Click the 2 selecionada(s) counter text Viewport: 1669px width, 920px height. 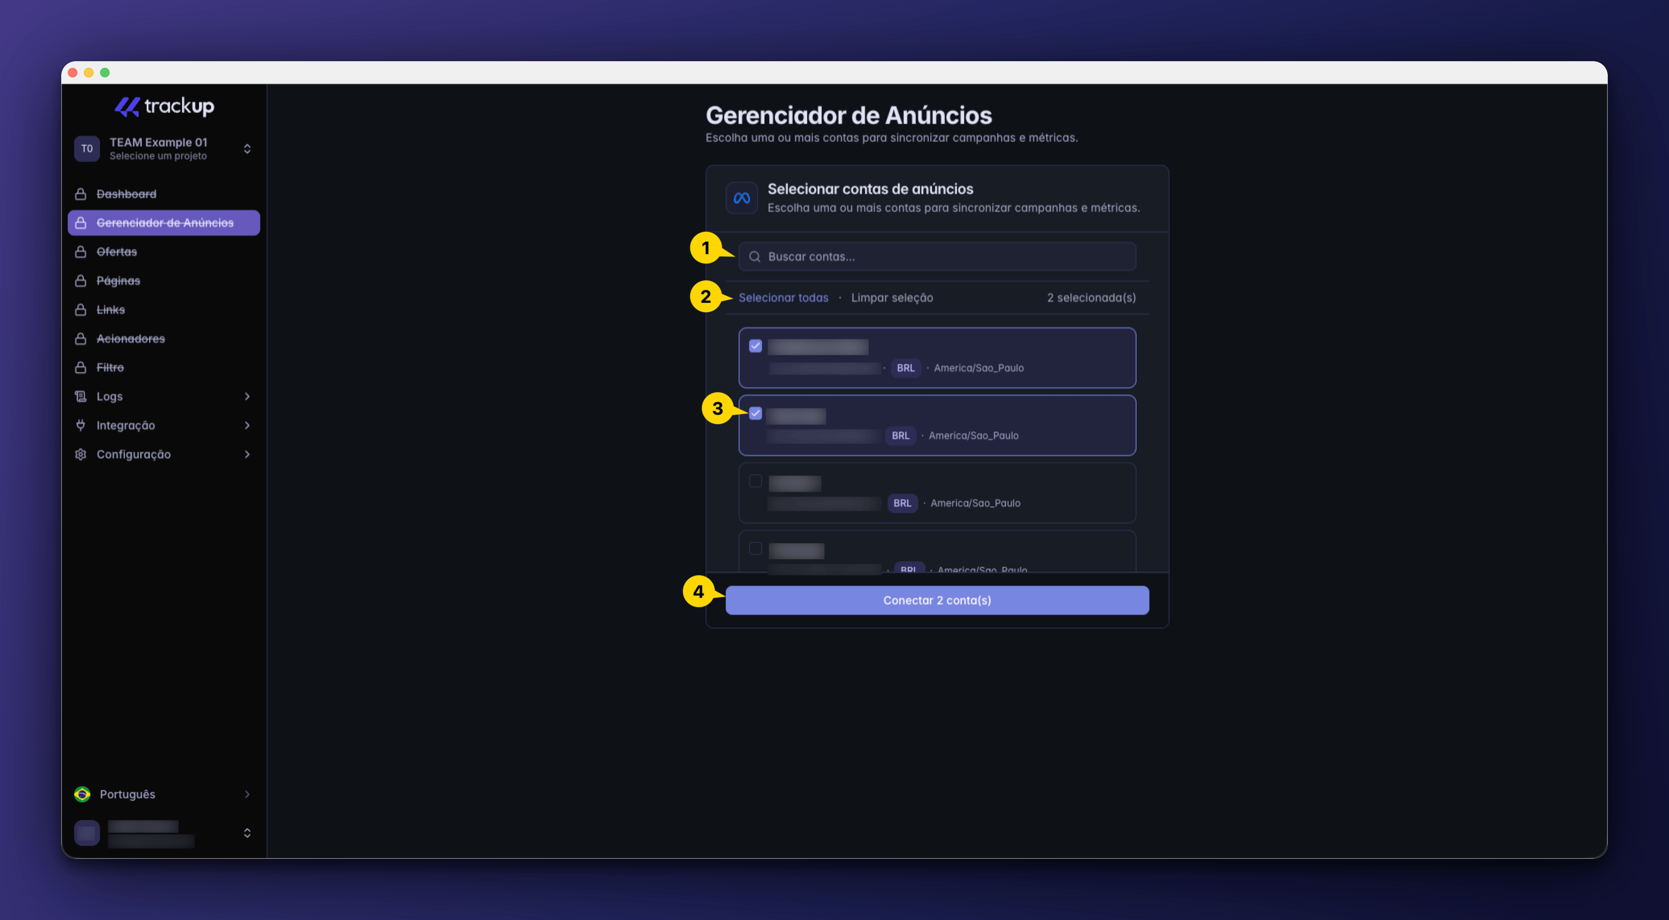(x=1091, y=297)
